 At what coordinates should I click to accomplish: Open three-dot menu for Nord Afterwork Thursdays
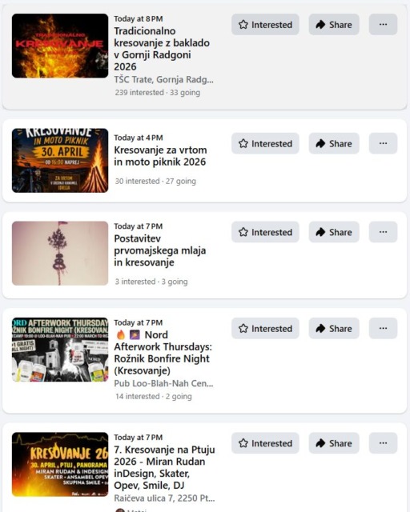[x=384, y=328]
